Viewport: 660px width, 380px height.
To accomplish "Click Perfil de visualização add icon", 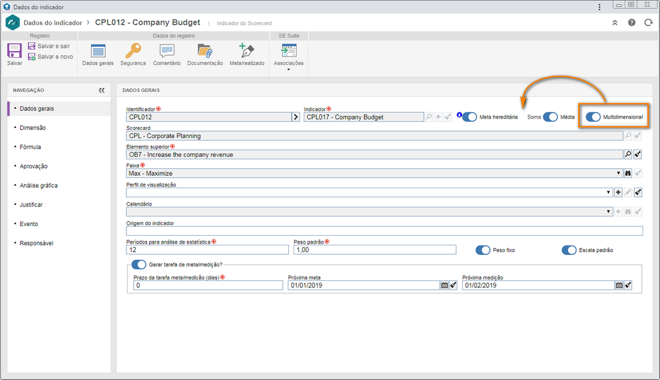I will pyautogui.click(x=618, y=192).
